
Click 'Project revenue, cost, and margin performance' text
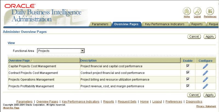click(112, 86)
